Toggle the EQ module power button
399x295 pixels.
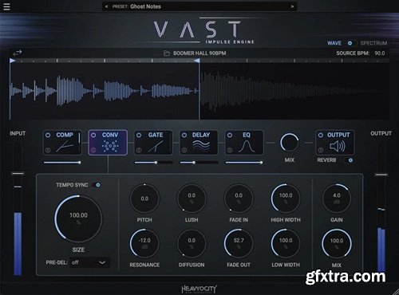230,135
